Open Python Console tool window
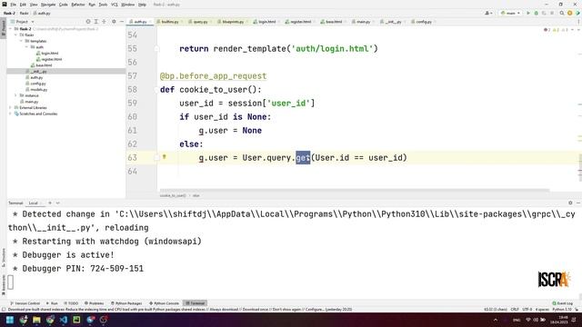The width and height of the screenshot is (582, 327). point(164,303)
